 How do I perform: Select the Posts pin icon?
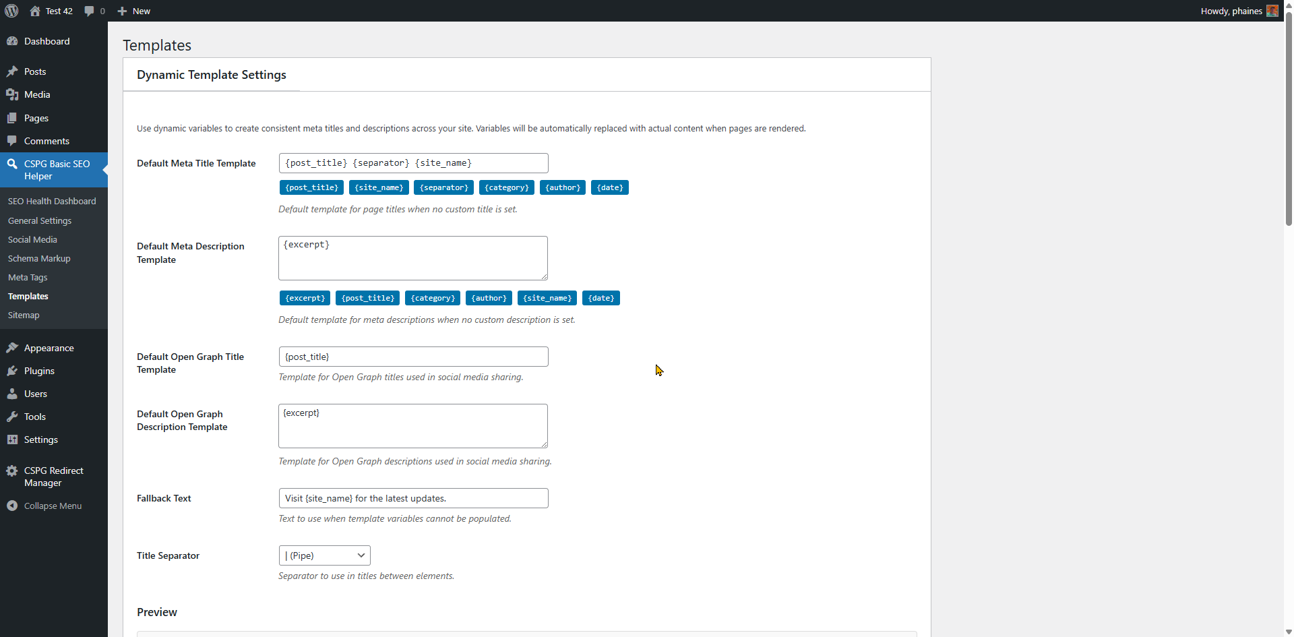pos(12,71)
